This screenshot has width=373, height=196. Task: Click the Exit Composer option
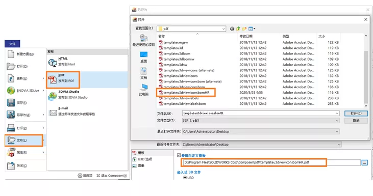[x=112, y=176]
